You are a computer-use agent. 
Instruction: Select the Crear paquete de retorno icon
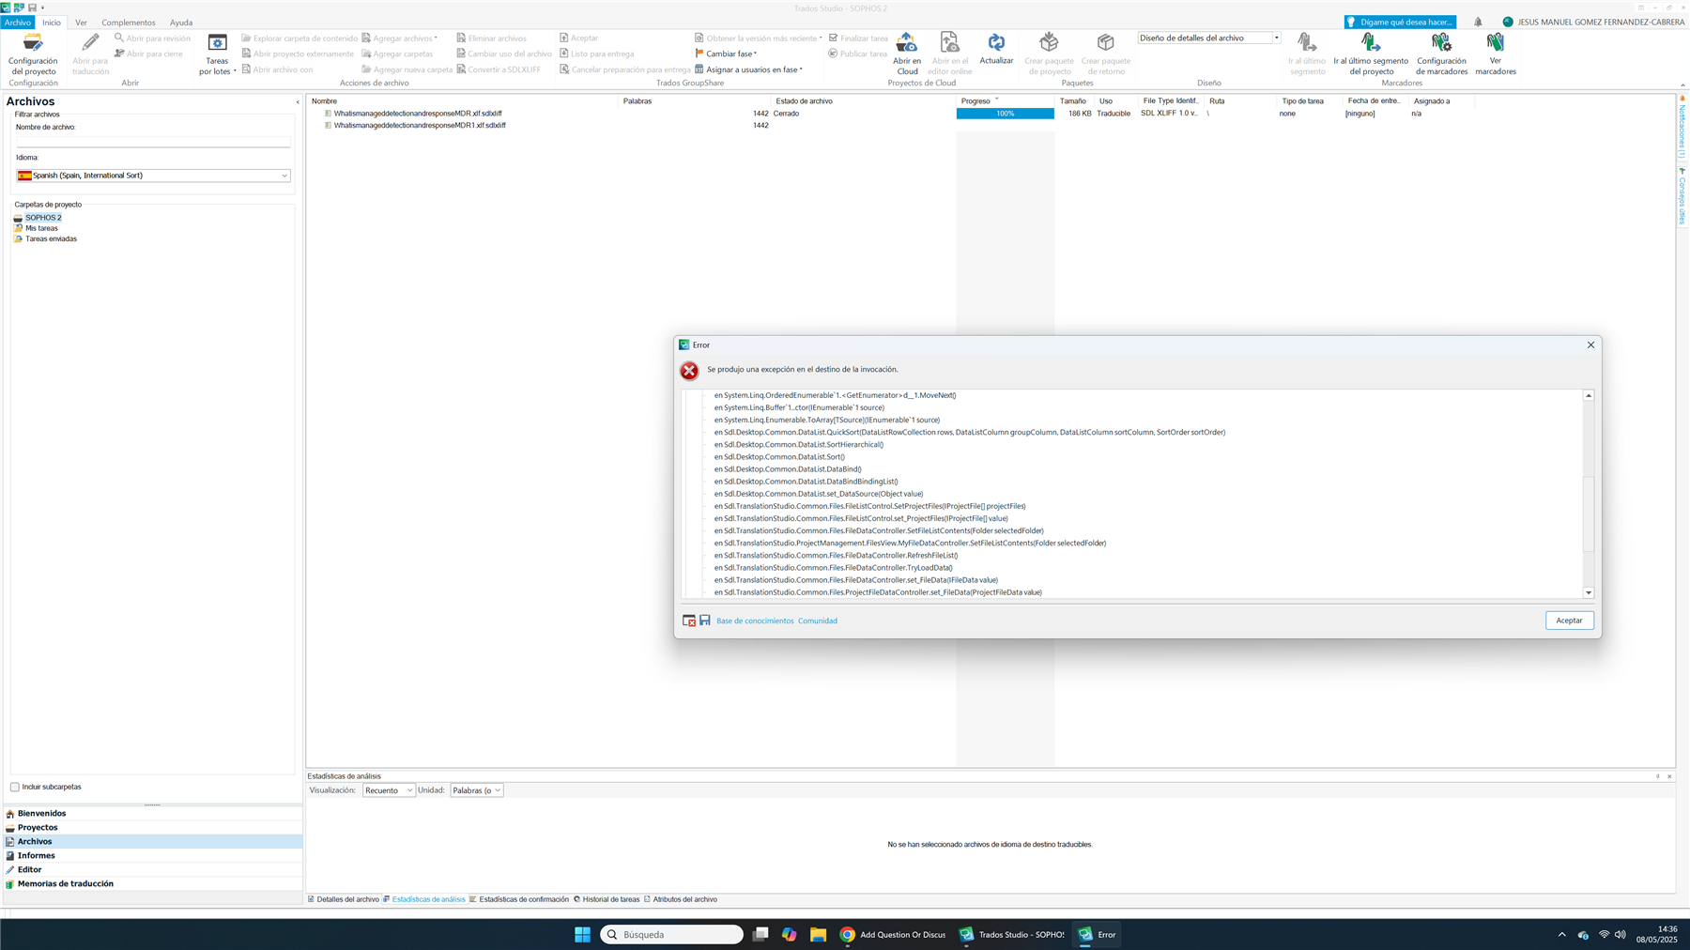point(1106,54)
